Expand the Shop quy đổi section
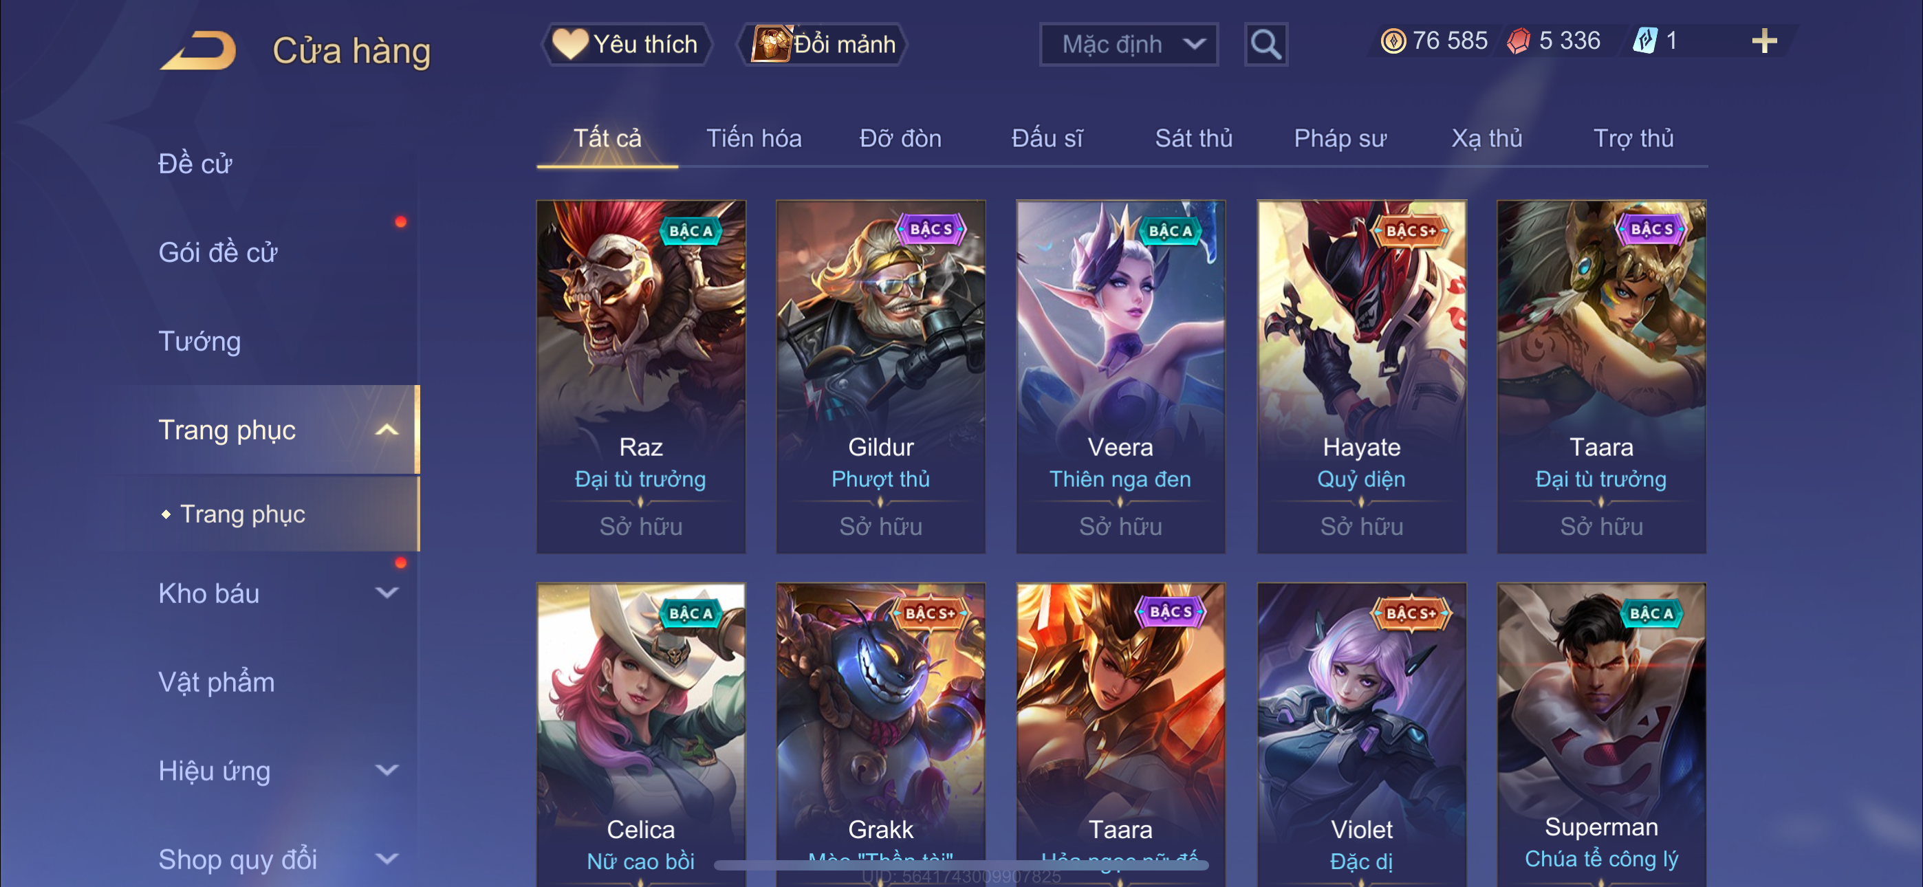The width and height of the screenshot is (1923, 887). tap(387, 859)
